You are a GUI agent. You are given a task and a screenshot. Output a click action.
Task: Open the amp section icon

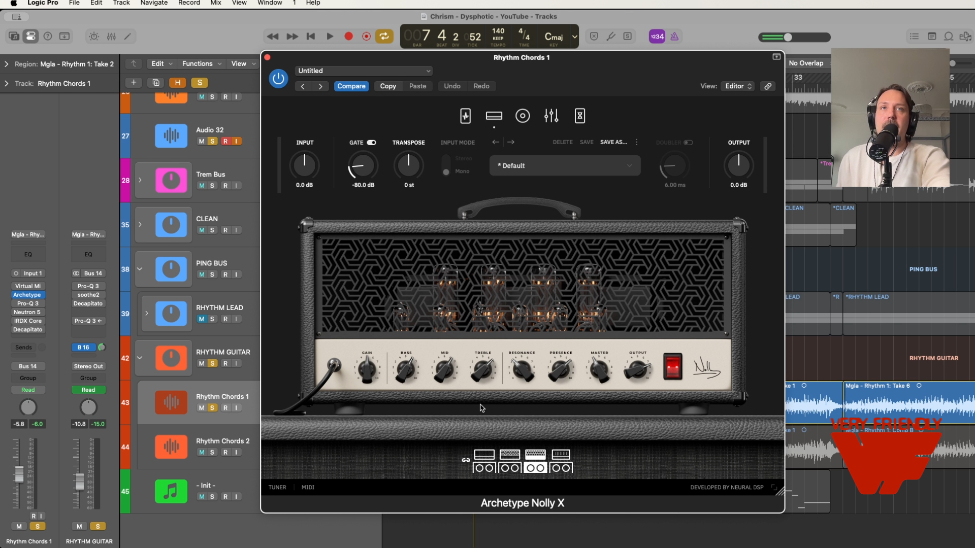pyautogui.click(x=494, y=116)
